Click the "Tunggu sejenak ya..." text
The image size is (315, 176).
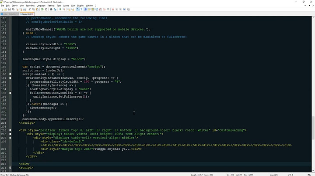pos(112,149)
